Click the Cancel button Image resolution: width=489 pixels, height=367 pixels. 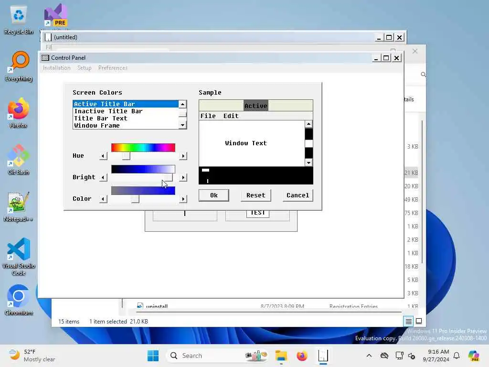(298, 195)
